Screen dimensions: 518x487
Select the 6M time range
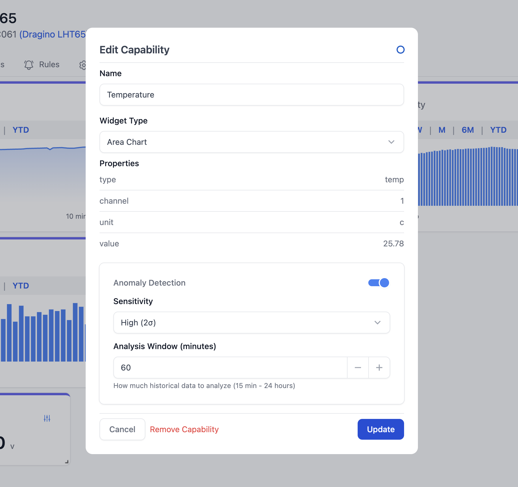(x=468, y=130)
